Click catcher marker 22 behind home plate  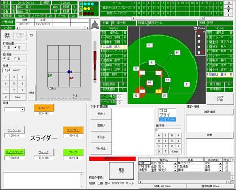point(136,96)
